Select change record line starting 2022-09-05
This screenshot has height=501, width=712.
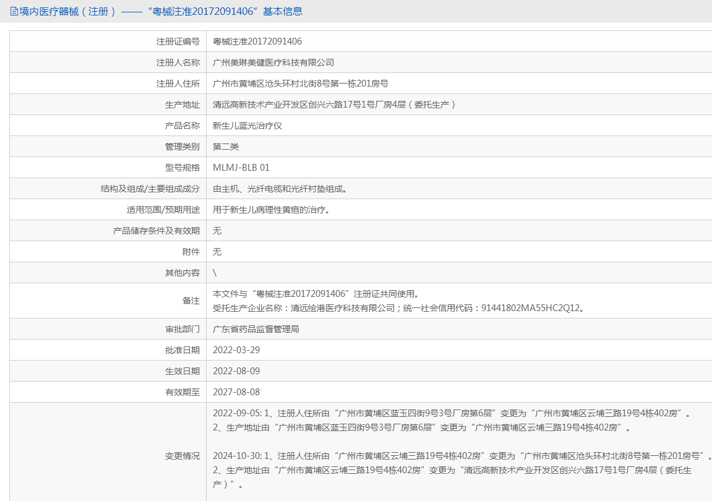click(452, 413)
